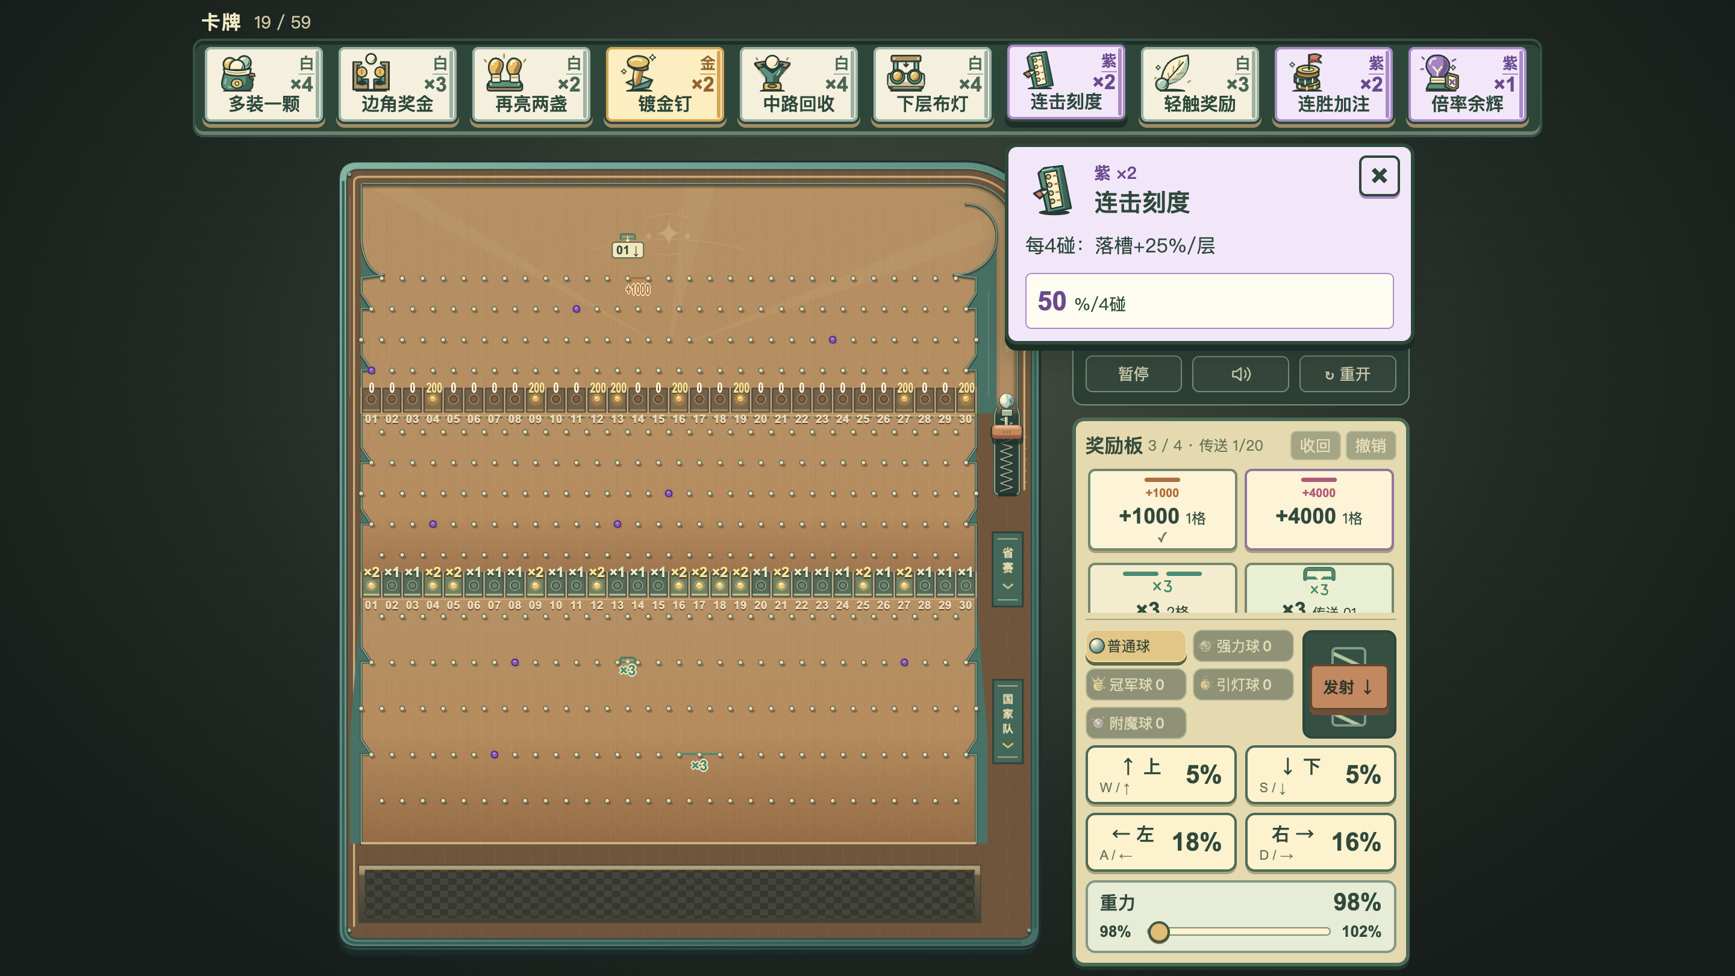Image resolution: width=1735 pixels, height=976 pixels.
Task: Open the 边角奖金 card
Action: coord(398,85)
